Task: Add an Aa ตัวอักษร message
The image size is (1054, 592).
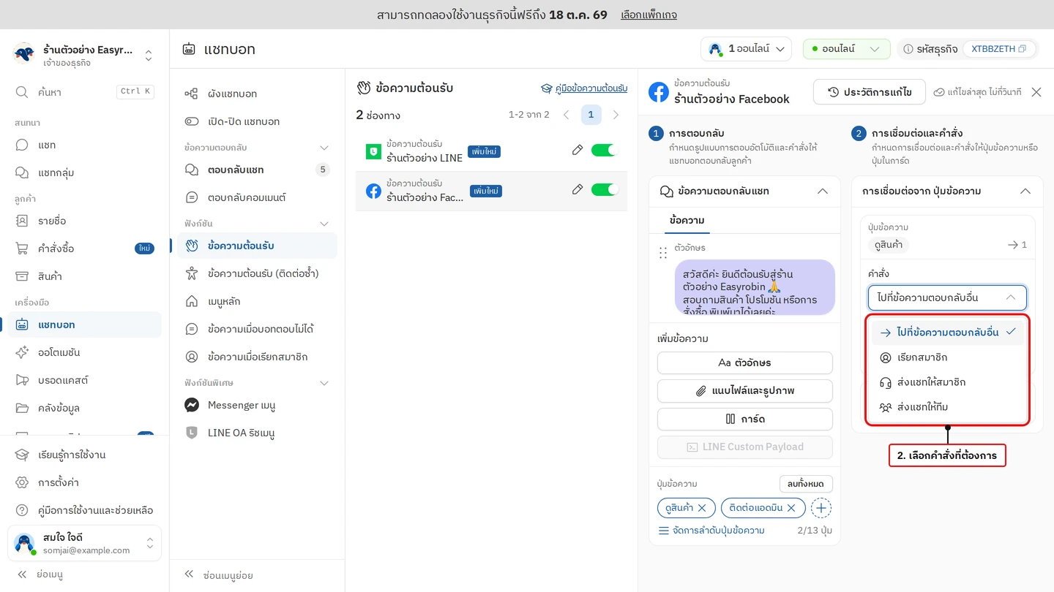Action: pyautogui.click(x=744, y=363)
